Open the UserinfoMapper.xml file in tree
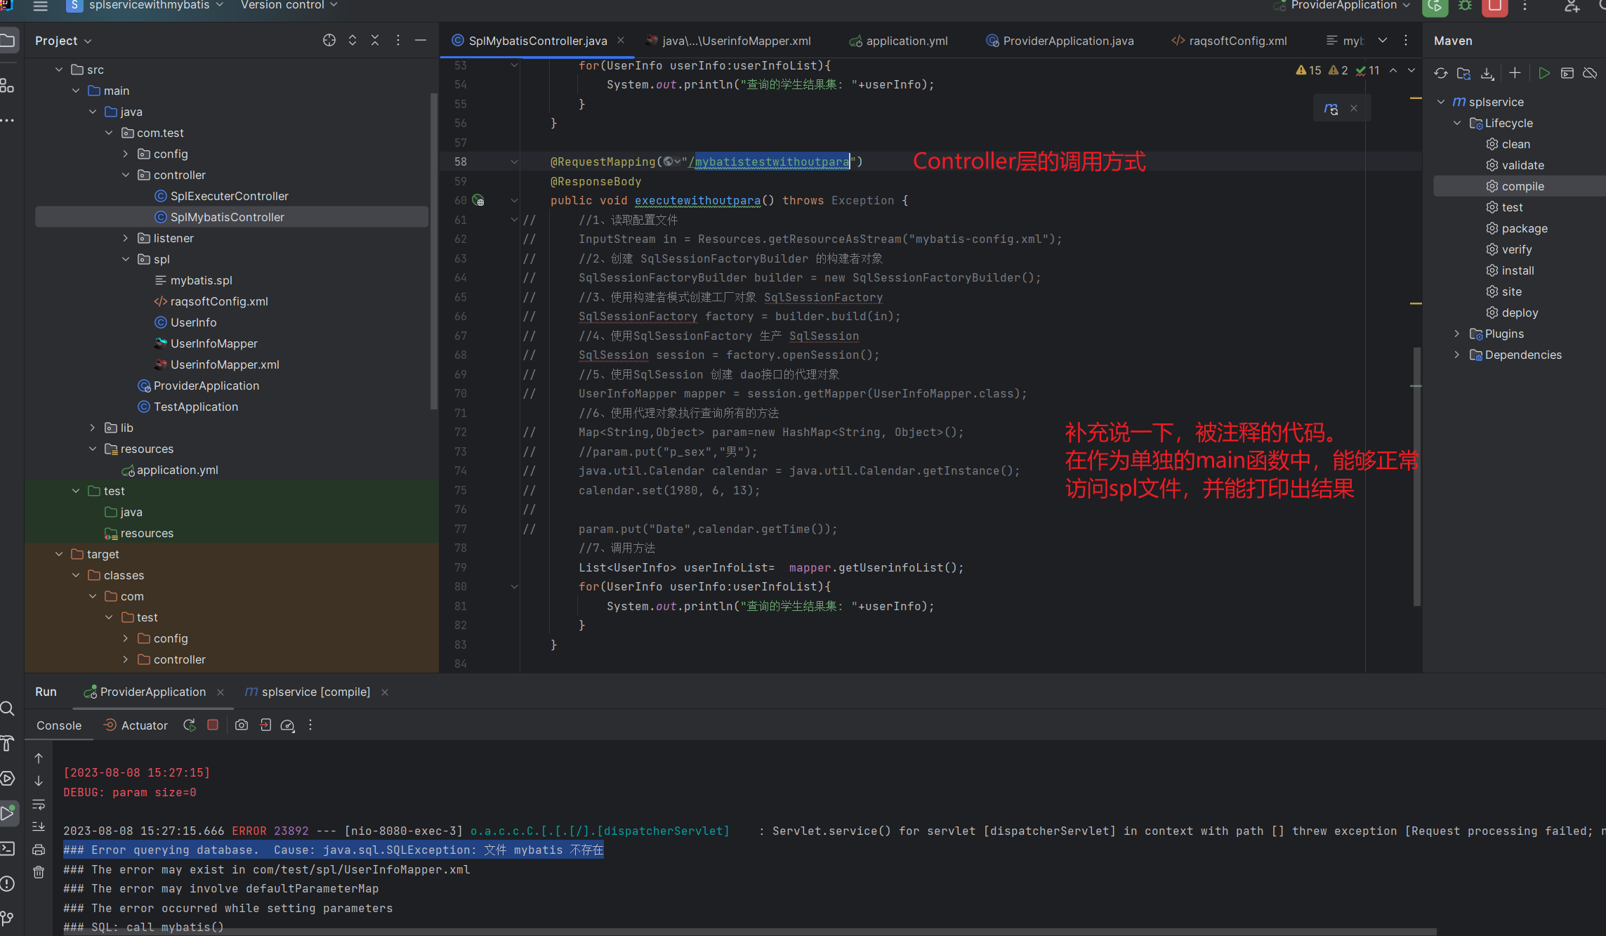Image resolution: width=1606 pixels, height=936 pixels. click(224, 364)
